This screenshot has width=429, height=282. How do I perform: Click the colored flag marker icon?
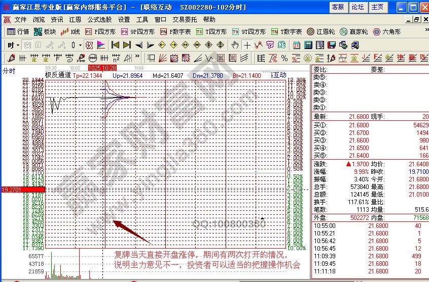(101, 45)
